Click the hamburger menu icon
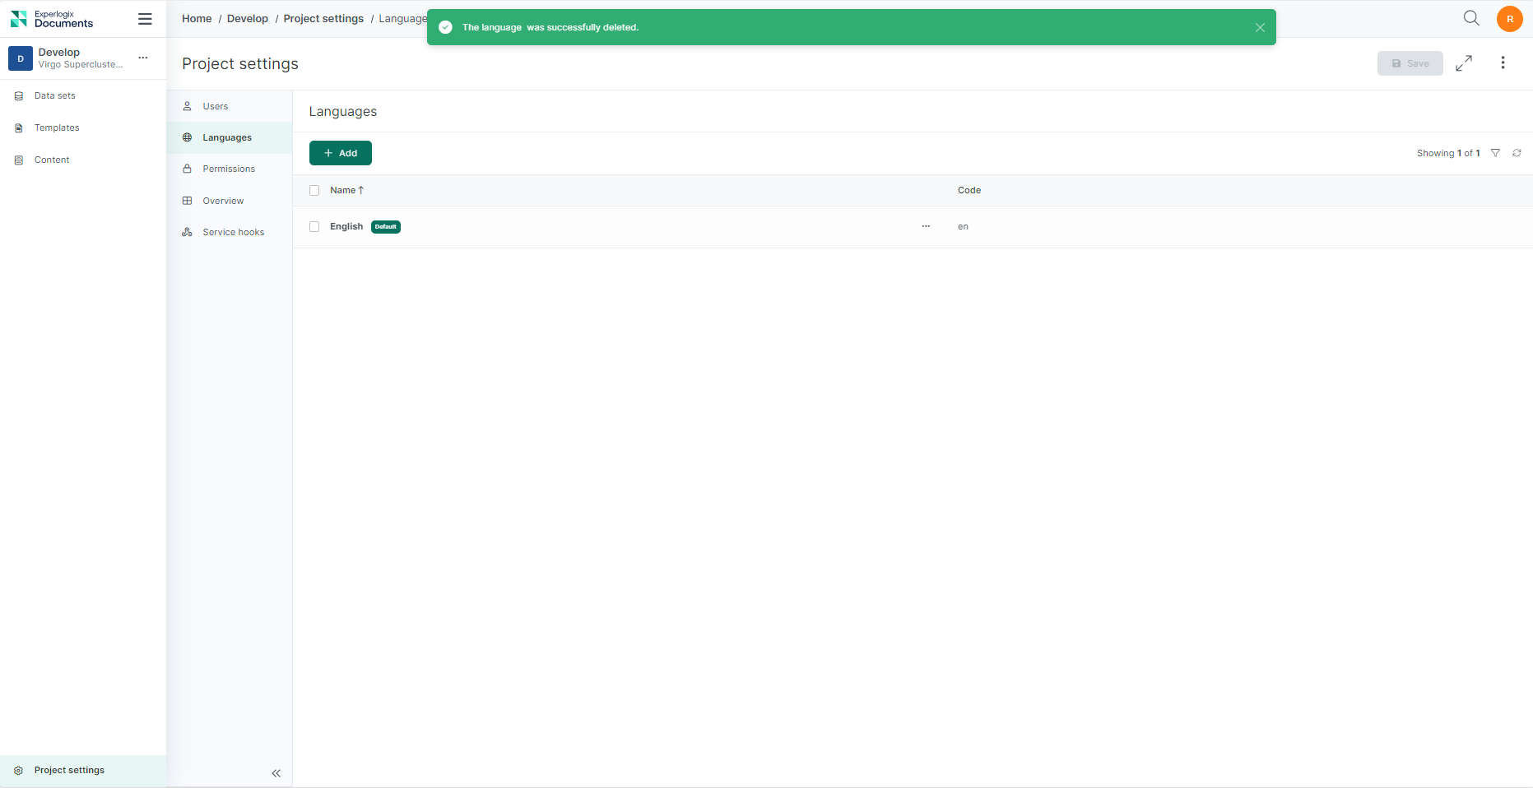Screen dimensions: 1533x788 145,19
